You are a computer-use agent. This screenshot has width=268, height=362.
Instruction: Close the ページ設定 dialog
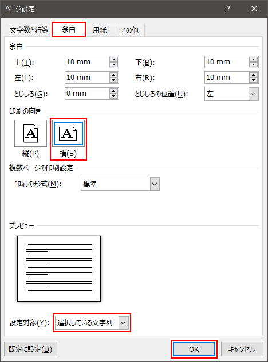254,9
